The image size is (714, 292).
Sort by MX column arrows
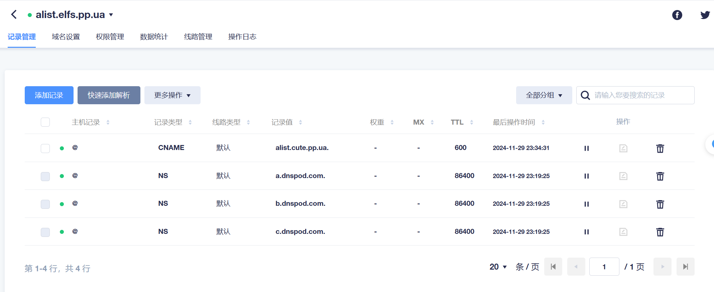[432, 123]
